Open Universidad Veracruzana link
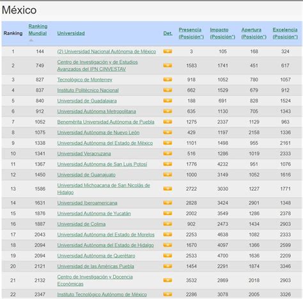 click(84, 154)
